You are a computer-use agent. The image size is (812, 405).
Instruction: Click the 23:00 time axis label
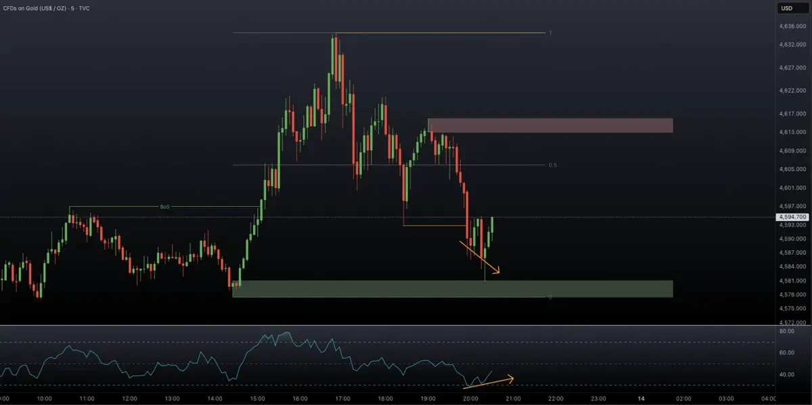599,399
